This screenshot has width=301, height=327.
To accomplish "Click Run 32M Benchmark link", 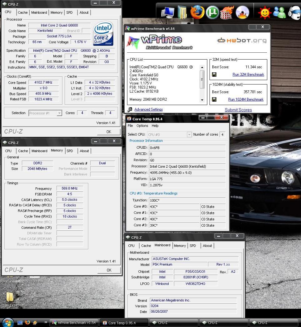I will point(248,75).
